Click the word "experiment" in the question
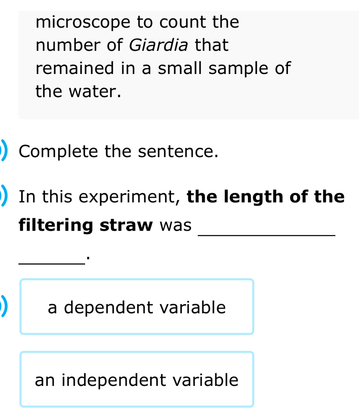 point(138,196)
